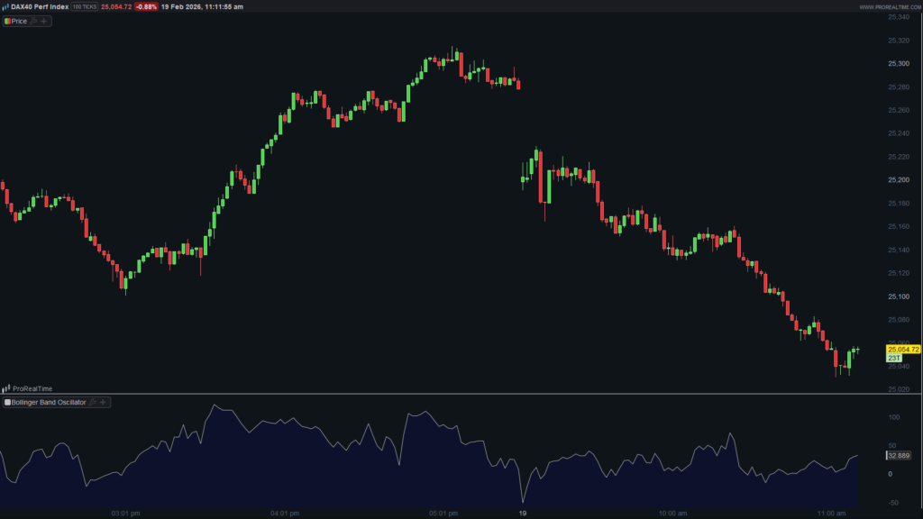The width and height of the screenshot is (923, 519).
Task: Click the Bollinger Band Oscillator label
Action: pyautogui.click(x=49, y=403)
